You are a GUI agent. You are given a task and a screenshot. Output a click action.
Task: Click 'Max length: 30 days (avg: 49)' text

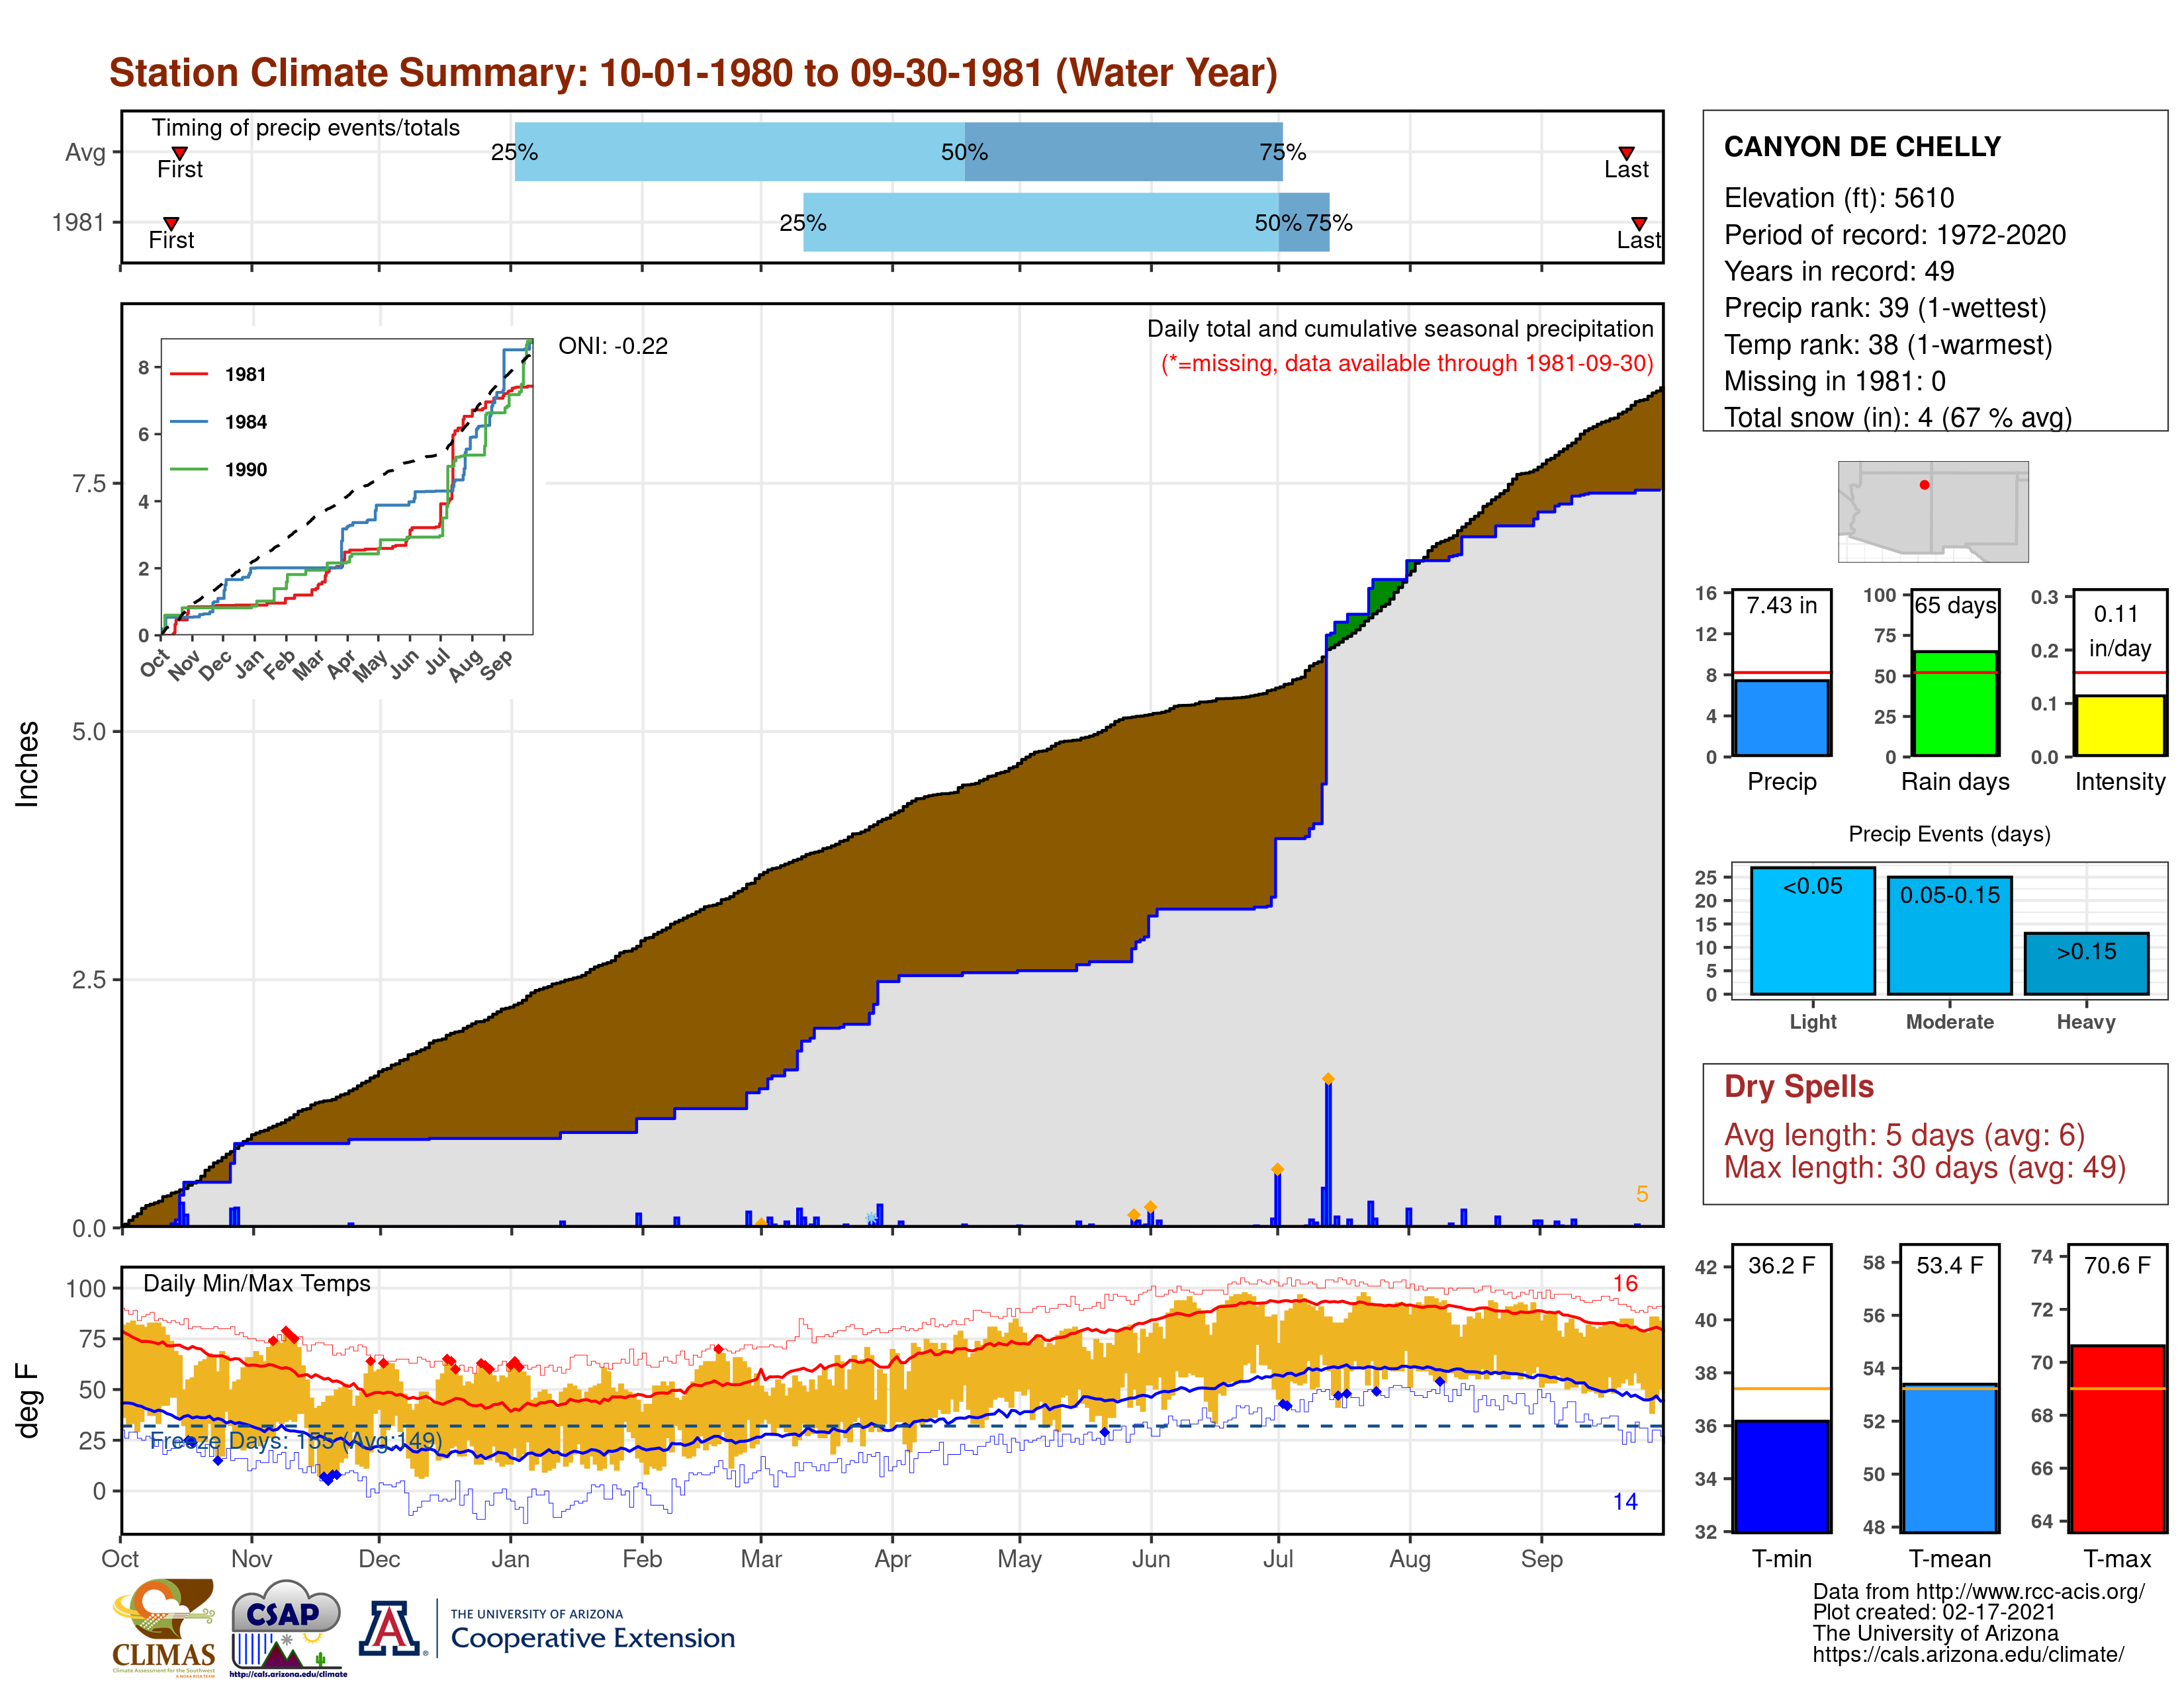coord(1925,1167)
